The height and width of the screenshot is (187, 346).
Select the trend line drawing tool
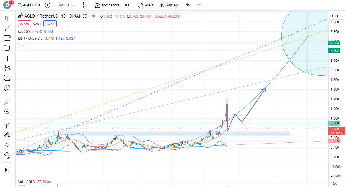tap(7, 28)
